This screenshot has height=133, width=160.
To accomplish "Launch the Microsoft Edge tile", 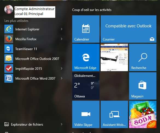I will pyautogui.click(x=86, y=57).
